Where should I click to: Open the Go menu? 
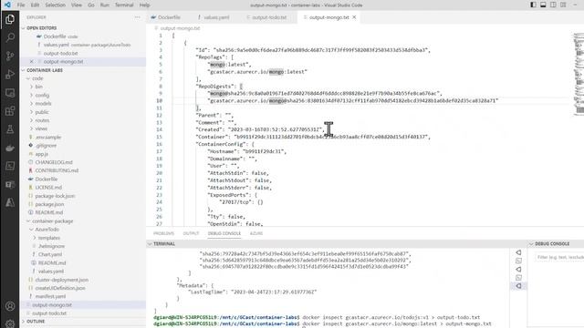(x=91, y=5)
